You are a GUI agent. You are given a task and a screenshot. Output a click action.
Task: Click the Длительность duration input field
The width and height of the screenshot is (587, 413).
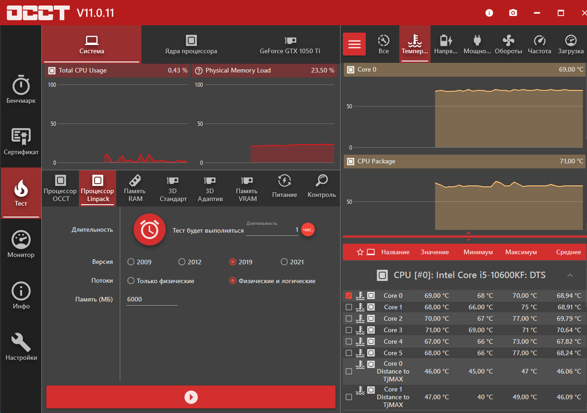(272, 230)
